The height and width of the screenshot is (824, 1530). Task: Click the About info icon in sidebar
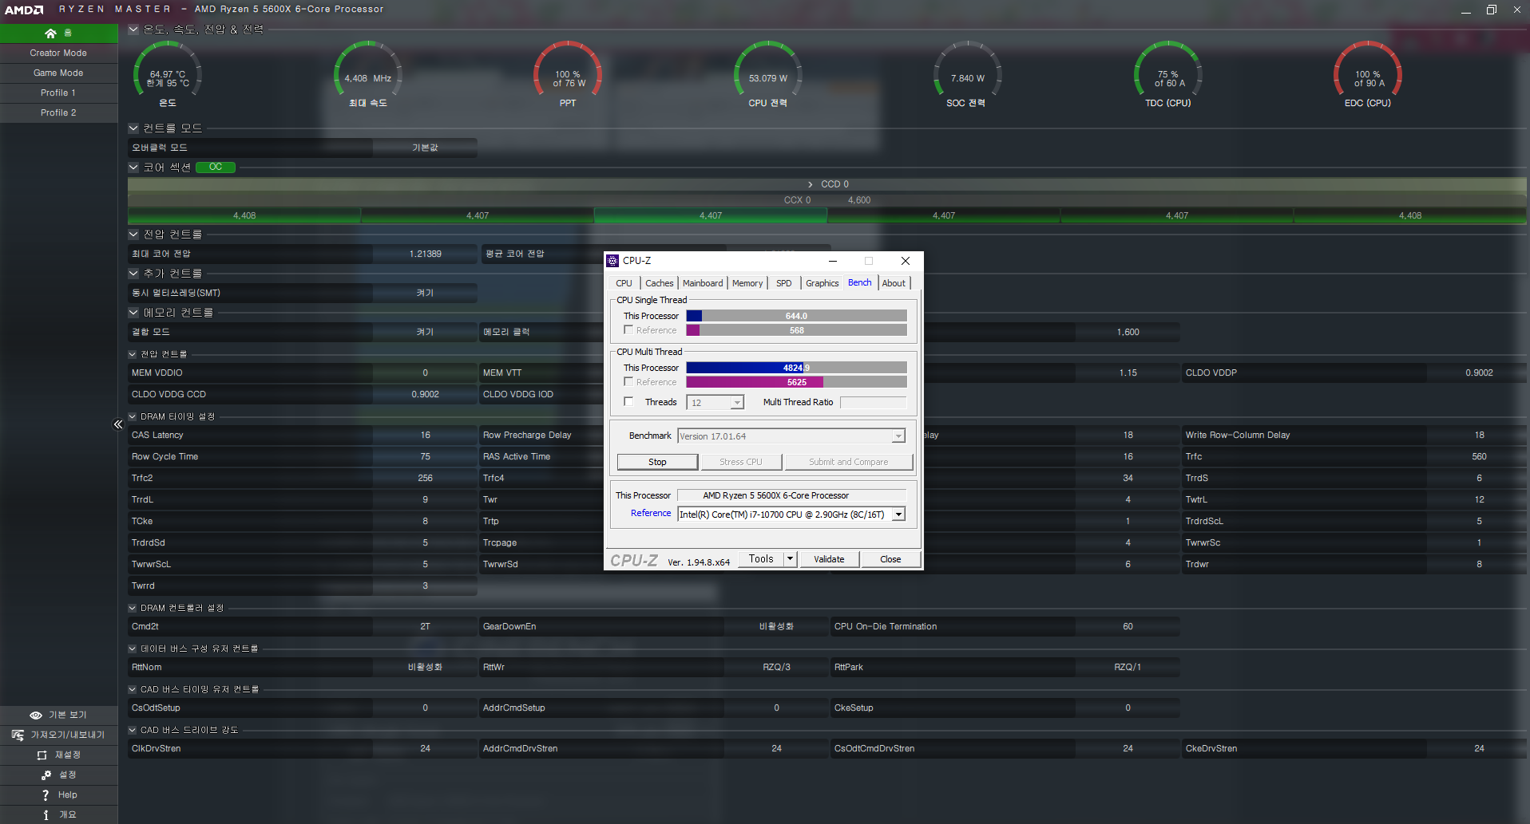pyautogui.click(x=46, y=815)
